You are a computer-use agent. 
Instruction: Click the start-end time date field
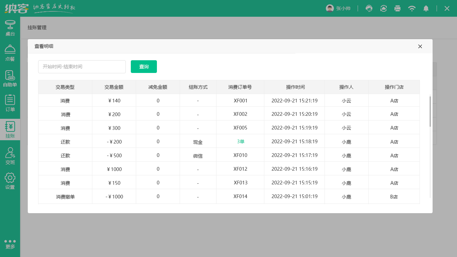click(82, 67)
